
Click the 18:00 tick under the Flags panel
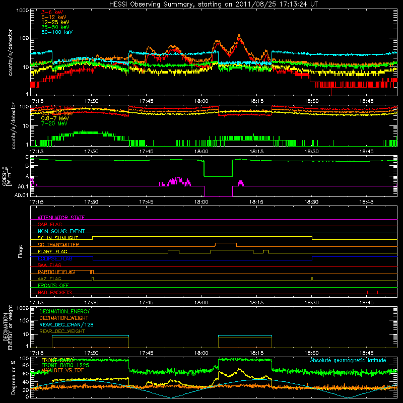pos(201,302)
